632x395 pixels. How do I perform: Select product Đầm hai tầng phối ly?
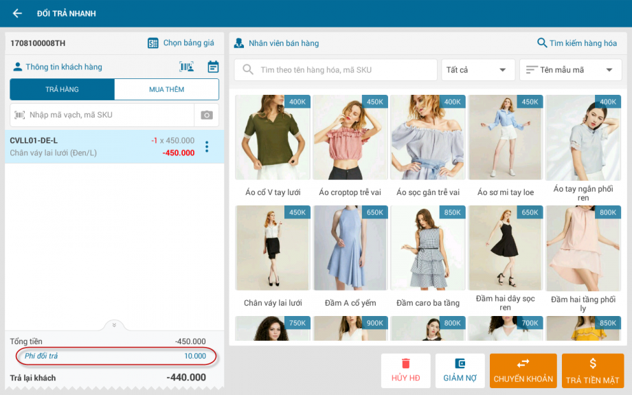583,259
